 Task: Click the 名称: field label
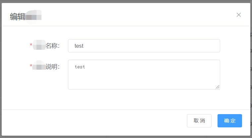pos(53,46)
